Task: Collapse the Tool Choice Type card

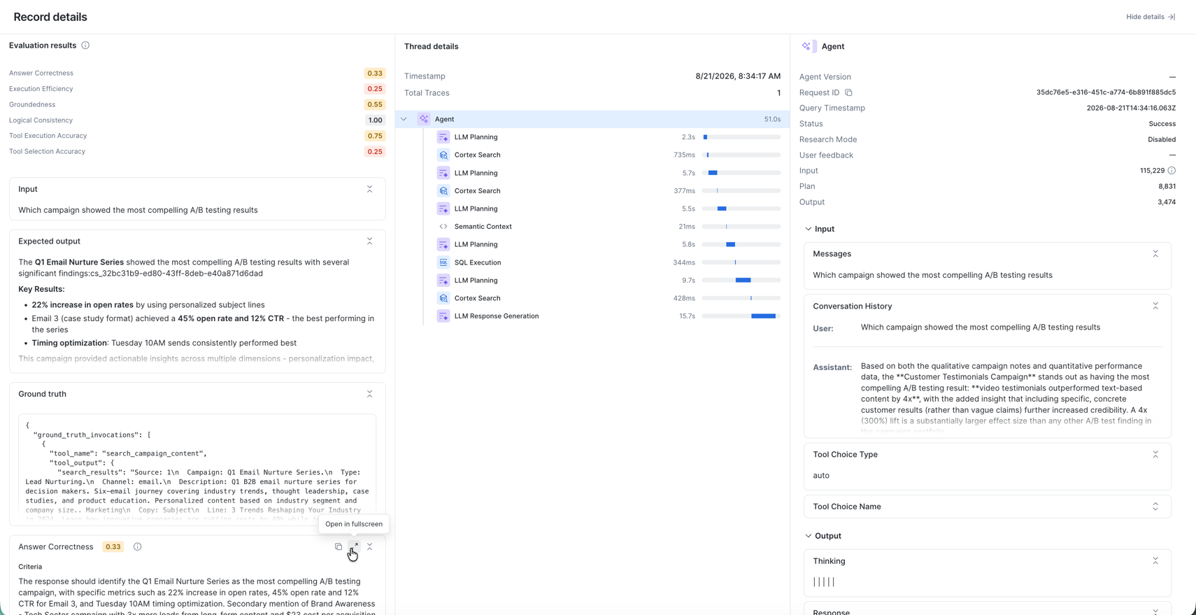Action: (x=1155, y=455)
